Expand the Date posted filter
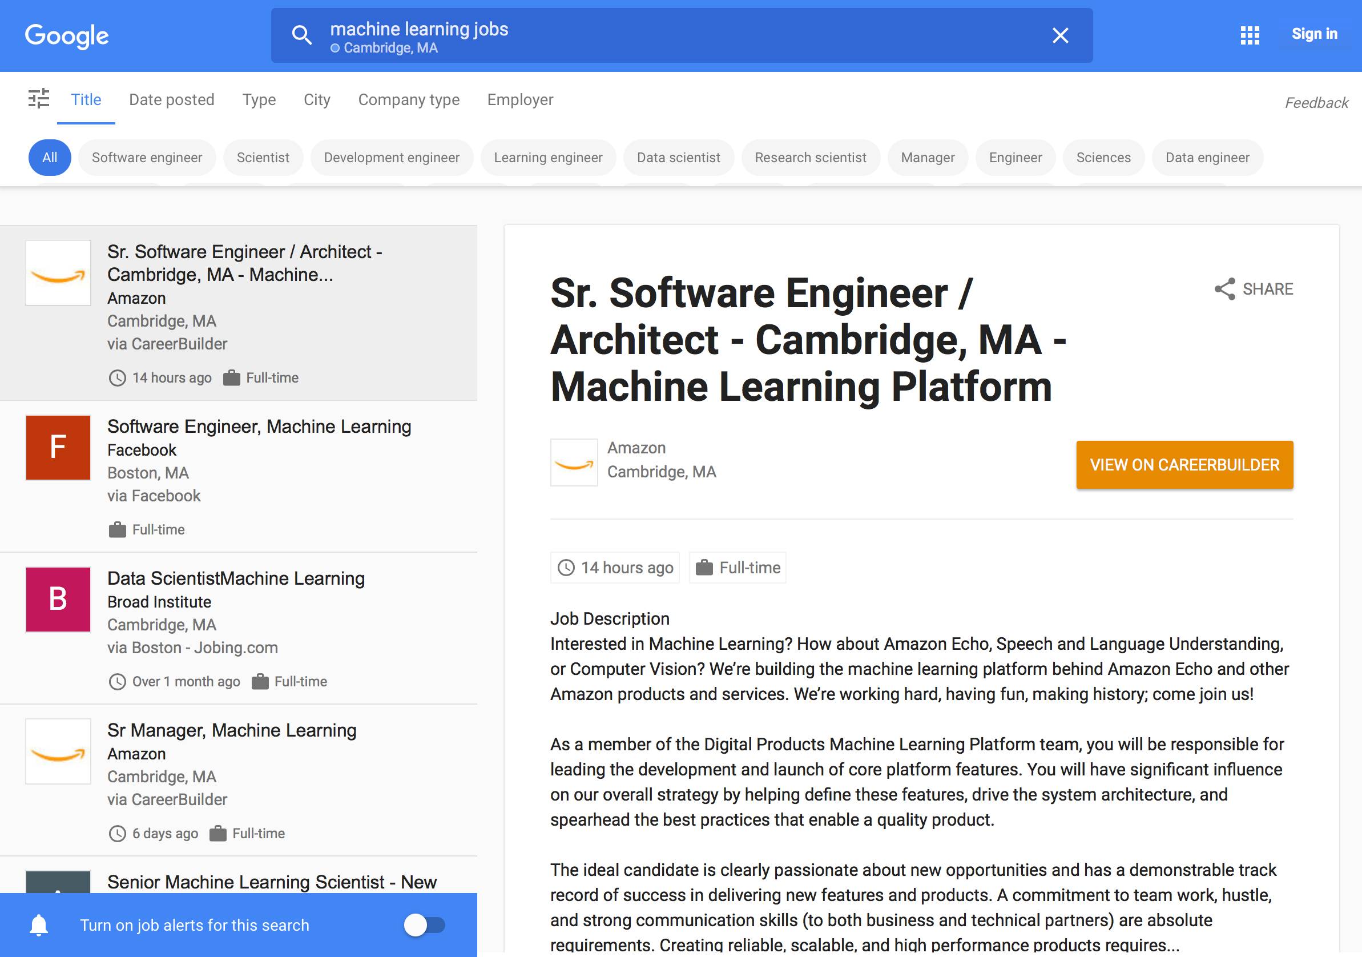Image resolution: width=1362 pixels, height=957 pixels. [x=171, y=100]
